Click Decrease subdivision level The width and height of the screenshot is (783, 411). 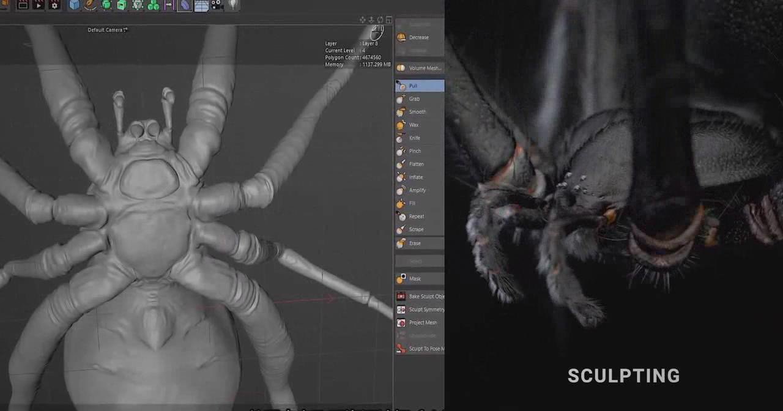click(x=420, y=37)
